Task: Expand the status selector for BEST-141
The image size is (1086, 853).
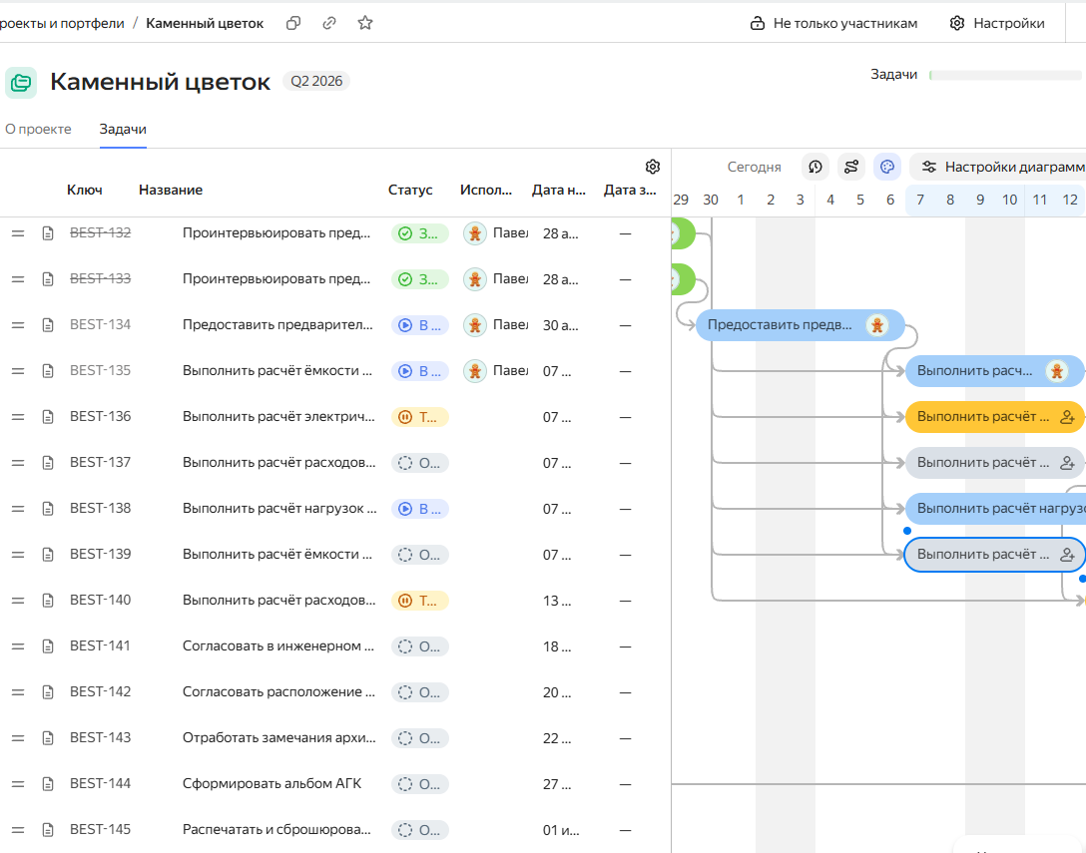Action: click(x=419, y=646)
